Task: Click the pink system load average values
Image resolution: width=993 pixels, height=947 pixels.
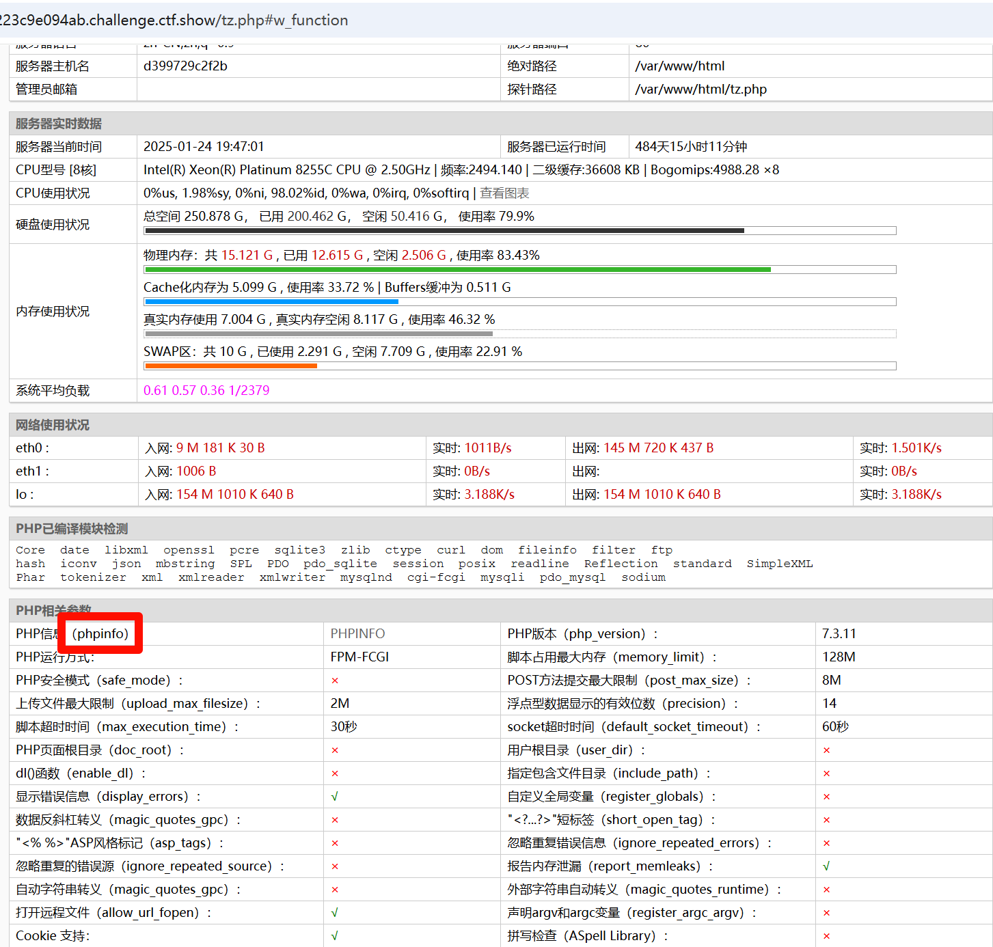Action: click(x=206, y=390)
